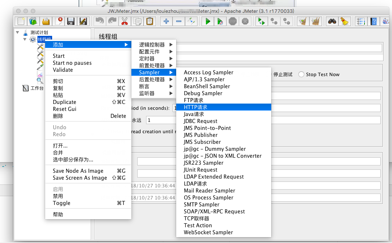
Task: Choose Debug Sampler menu entry
Action: point(224,93)
